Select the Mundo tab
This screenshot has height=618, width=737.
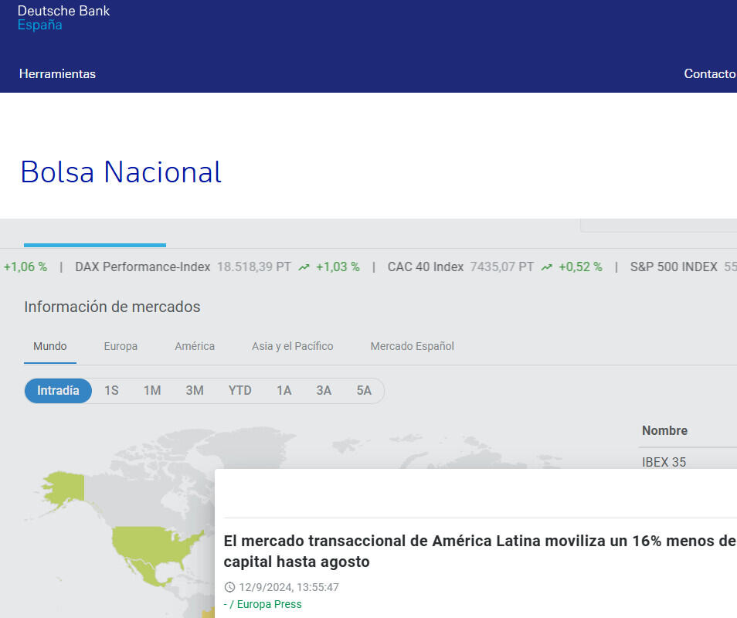[50, 346]
